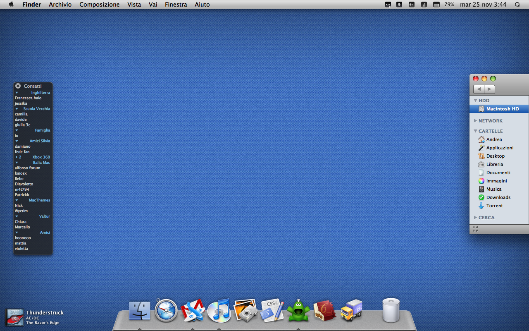Open the CSSEdit Dock icon

point(272,310)
